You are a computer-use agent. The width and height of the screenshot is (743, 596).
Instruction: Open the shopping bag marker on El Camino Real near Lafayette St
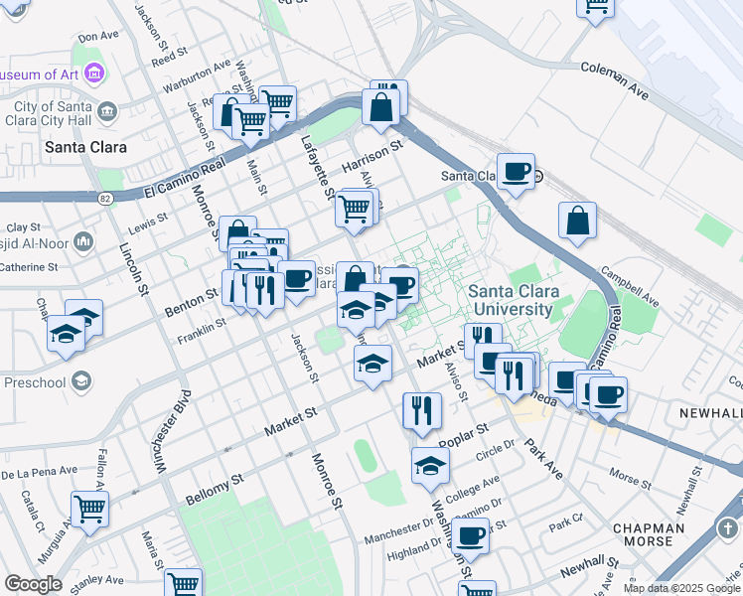point(380,108)
